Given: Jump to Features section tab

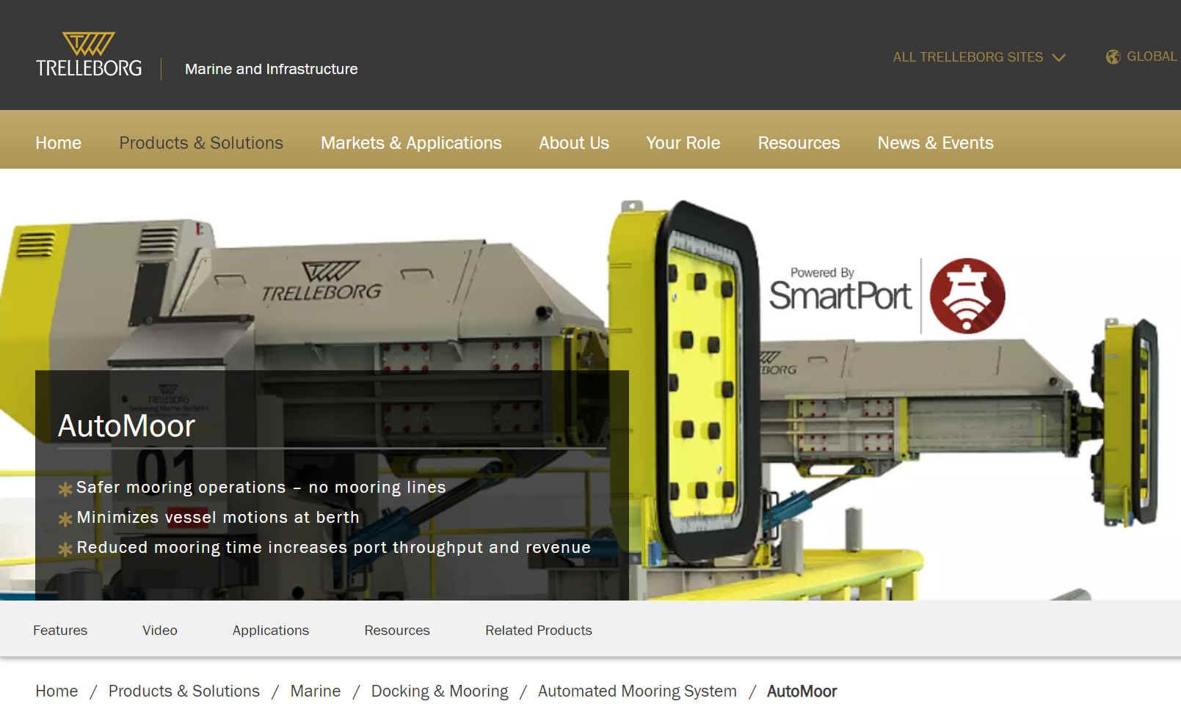Looking at the screenshot, I should pos(60,631).
